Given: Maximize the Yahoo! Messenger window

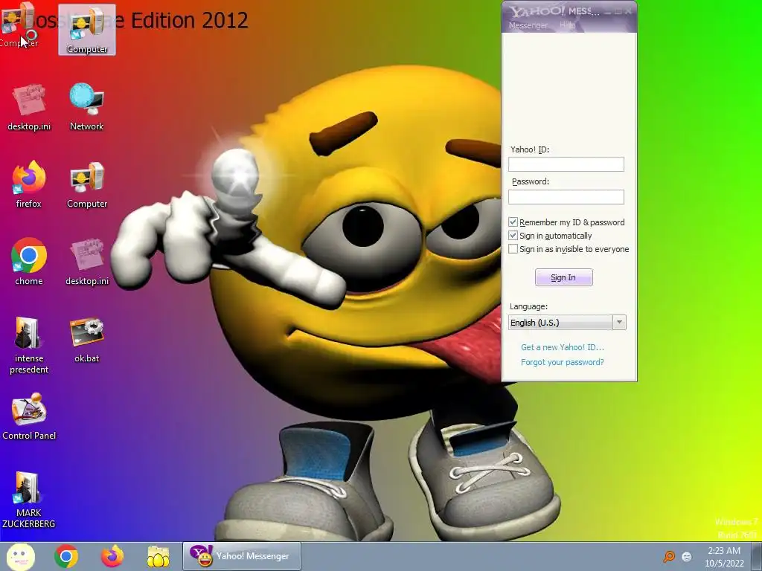Looking at the screenshot, I should tap(618, 11).
